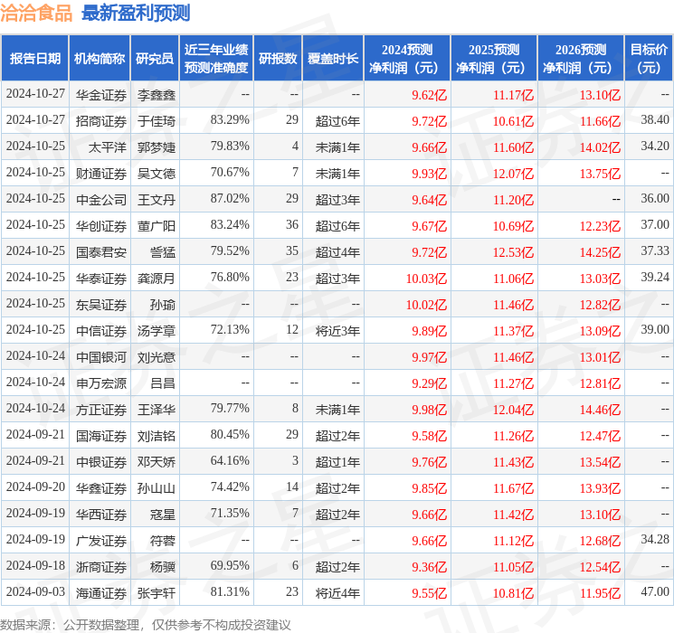Viewport: 674px width, 633px height.
Task: Click the 华金证券 institution cell
Action: click(x=101, y=95)
